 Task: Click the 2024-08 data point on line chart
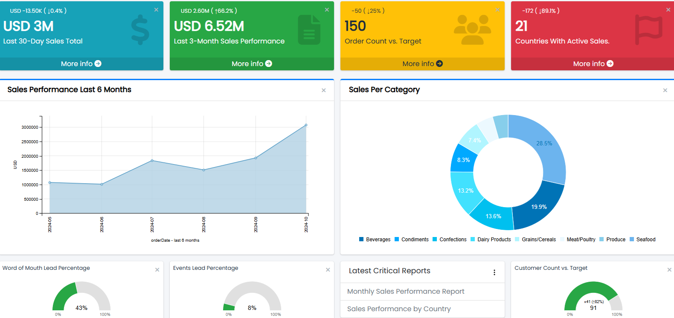tap(203, 170)
